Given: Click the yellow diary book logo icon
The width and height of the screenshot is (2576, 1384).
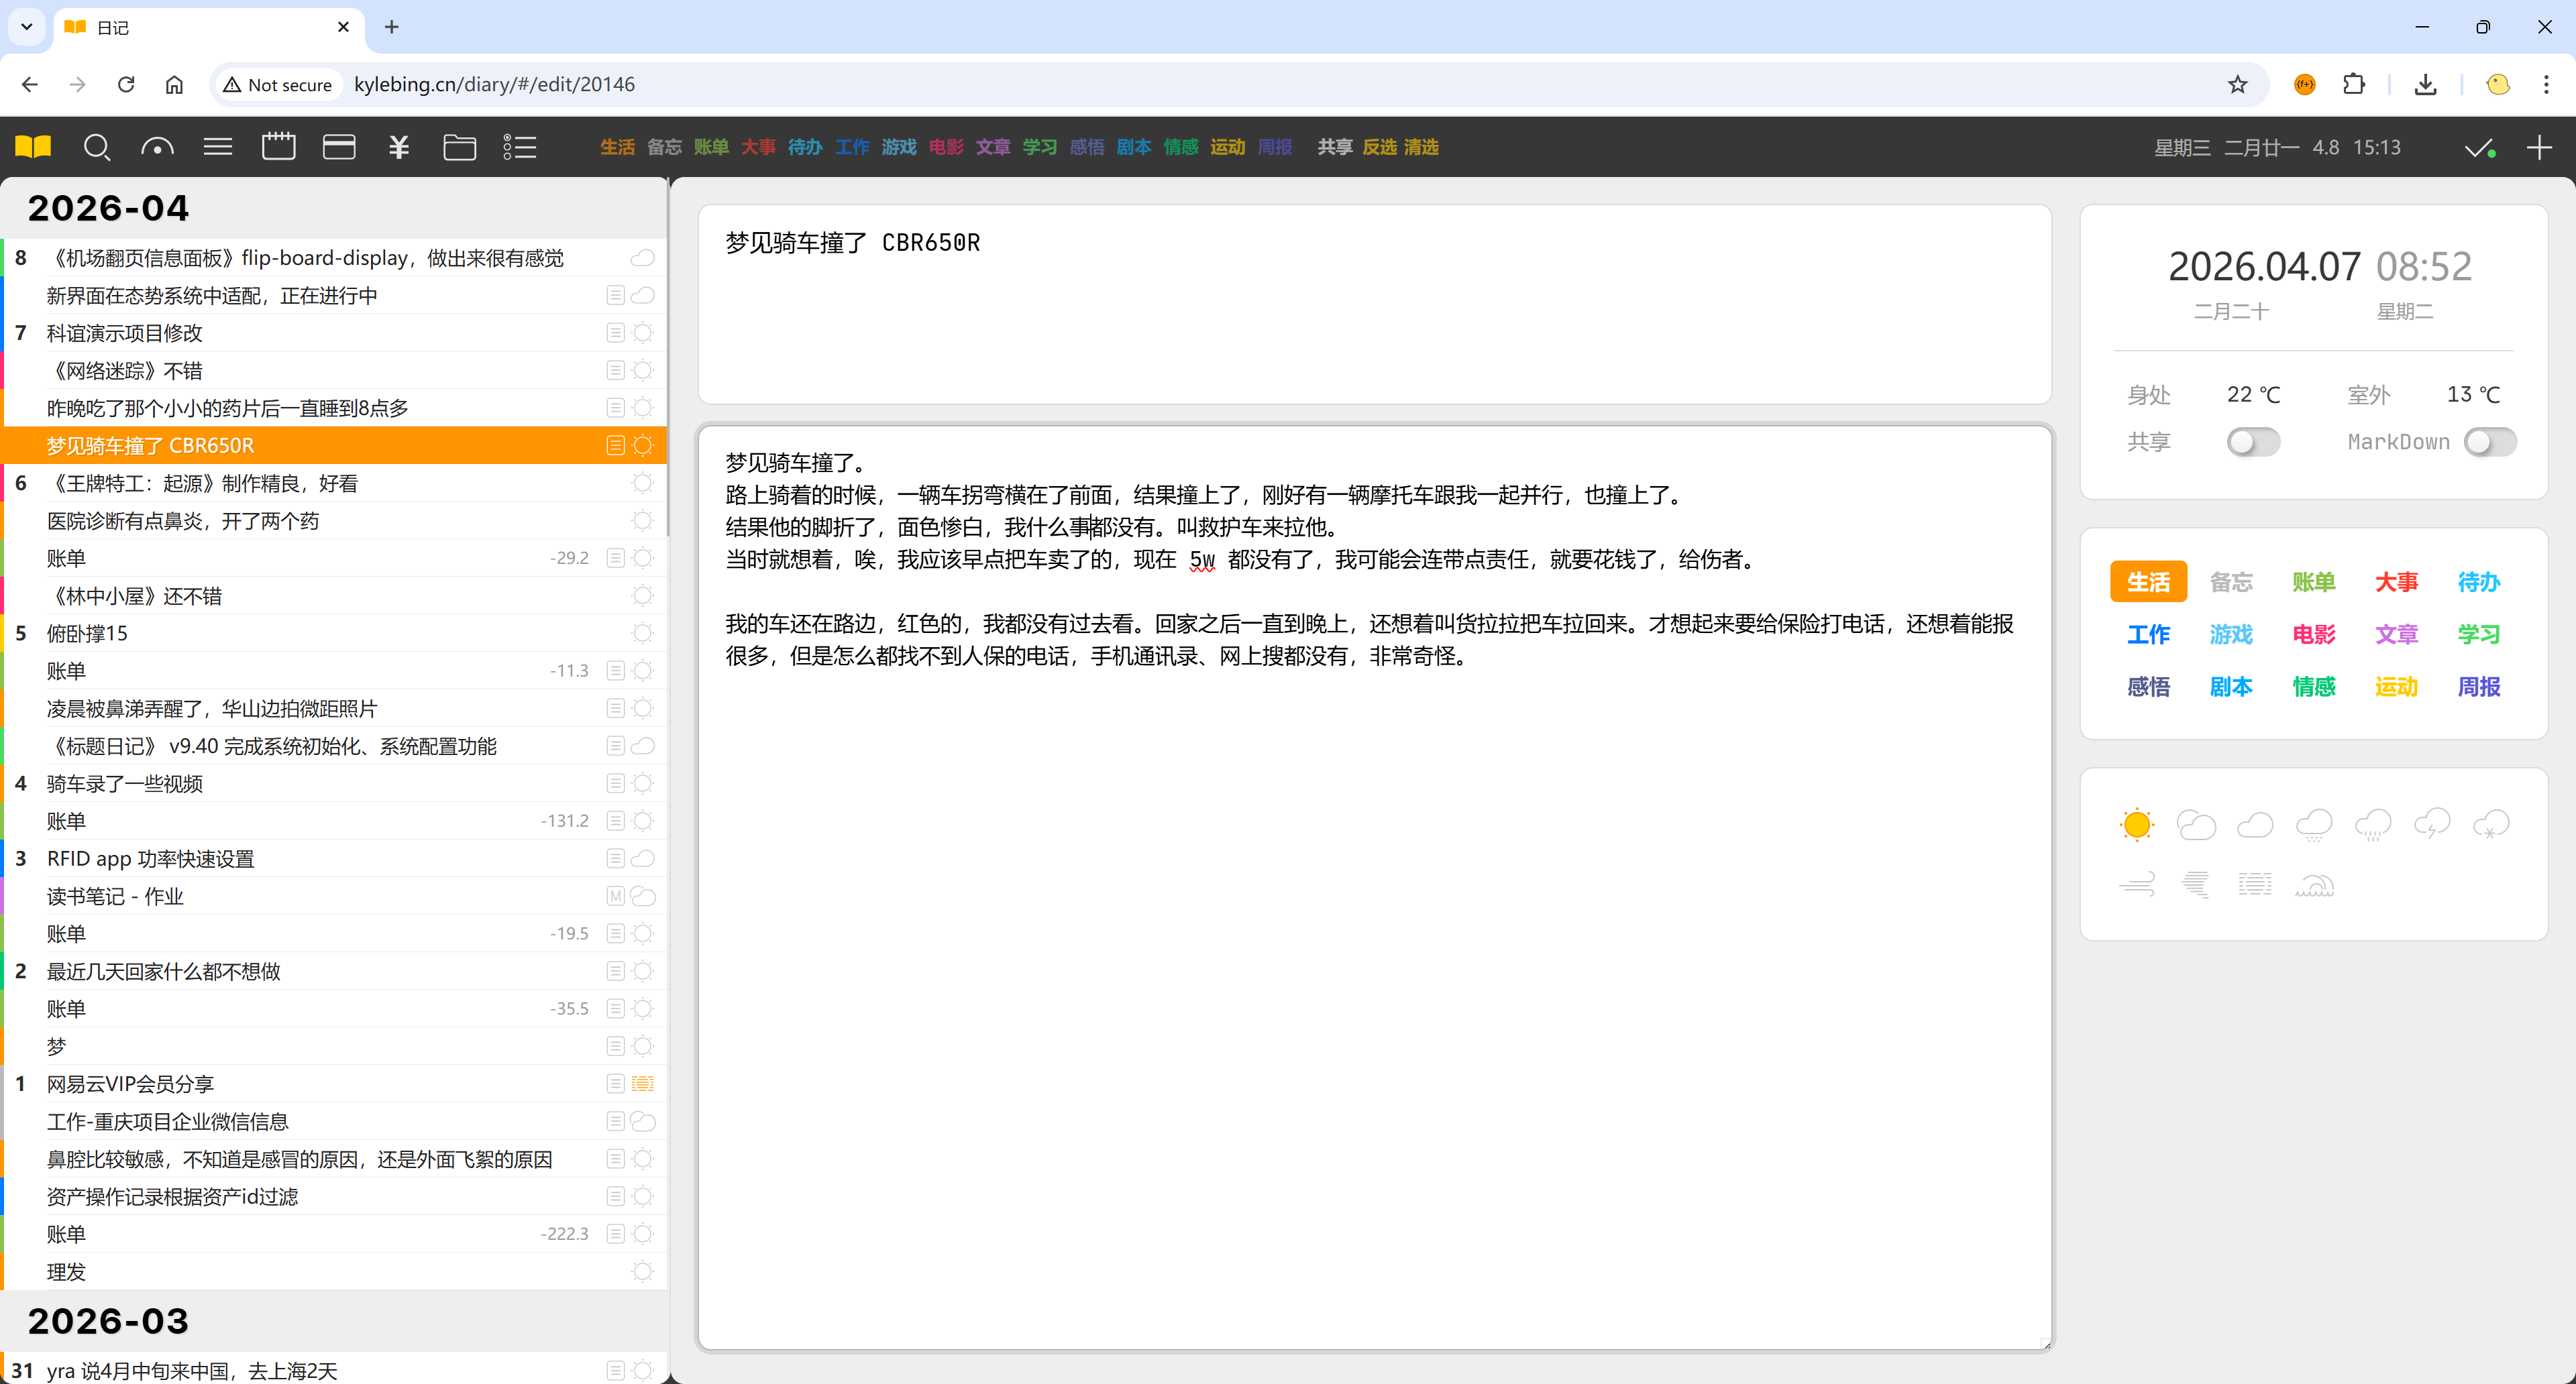Looking at the screenshot, I should [x=33, y=147].
